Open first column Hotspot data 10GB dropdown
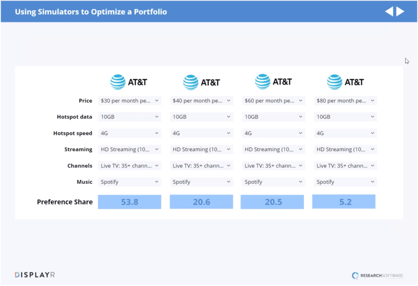 pos(130,117)
